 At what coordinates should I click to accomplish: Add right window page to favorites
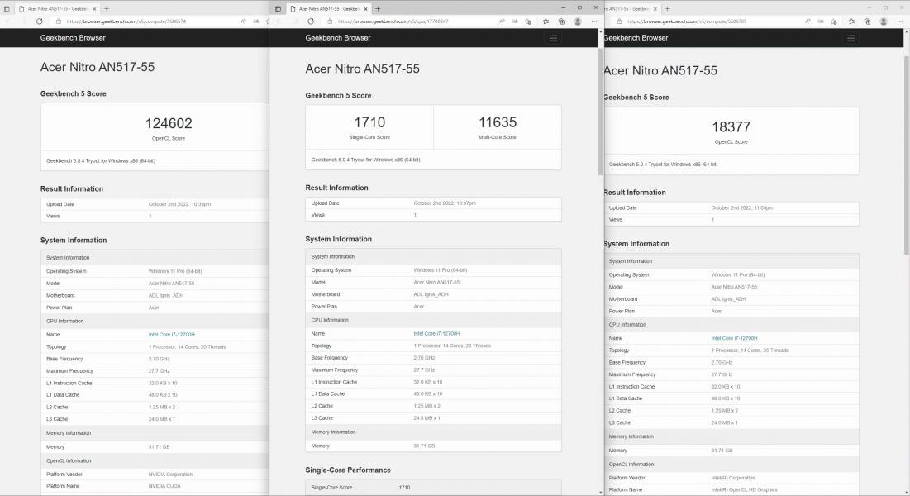pyautogui.click(x=834, y=21)
